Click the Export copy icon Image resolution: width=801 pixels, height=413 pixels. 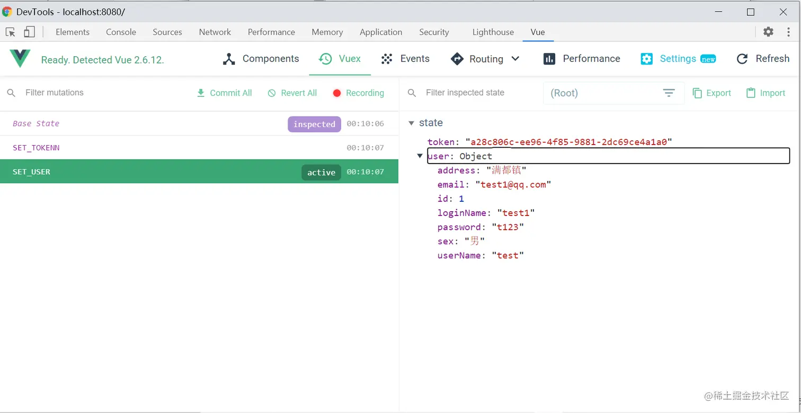pyautogui.click(x=697, y=93)
